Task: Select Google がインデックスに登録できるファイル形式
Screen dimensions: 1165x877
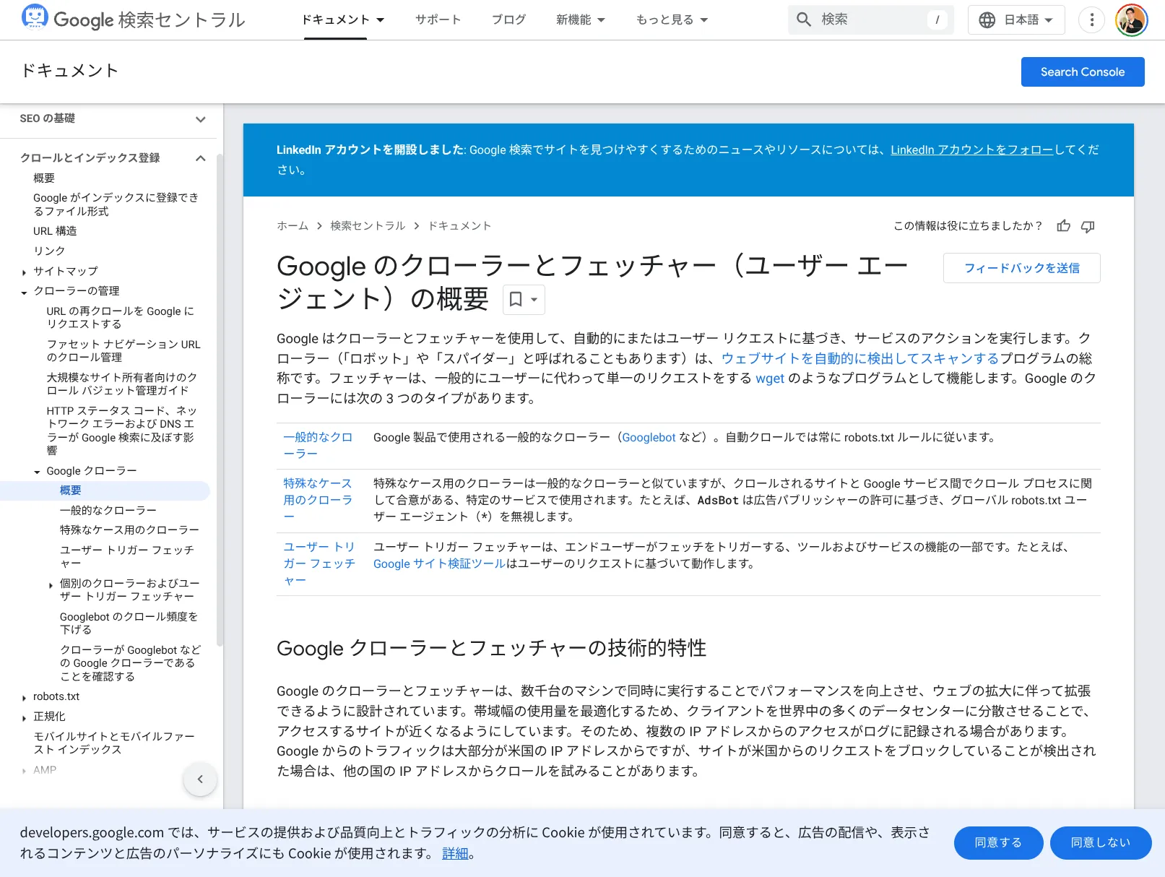Action: click(116, 204)
